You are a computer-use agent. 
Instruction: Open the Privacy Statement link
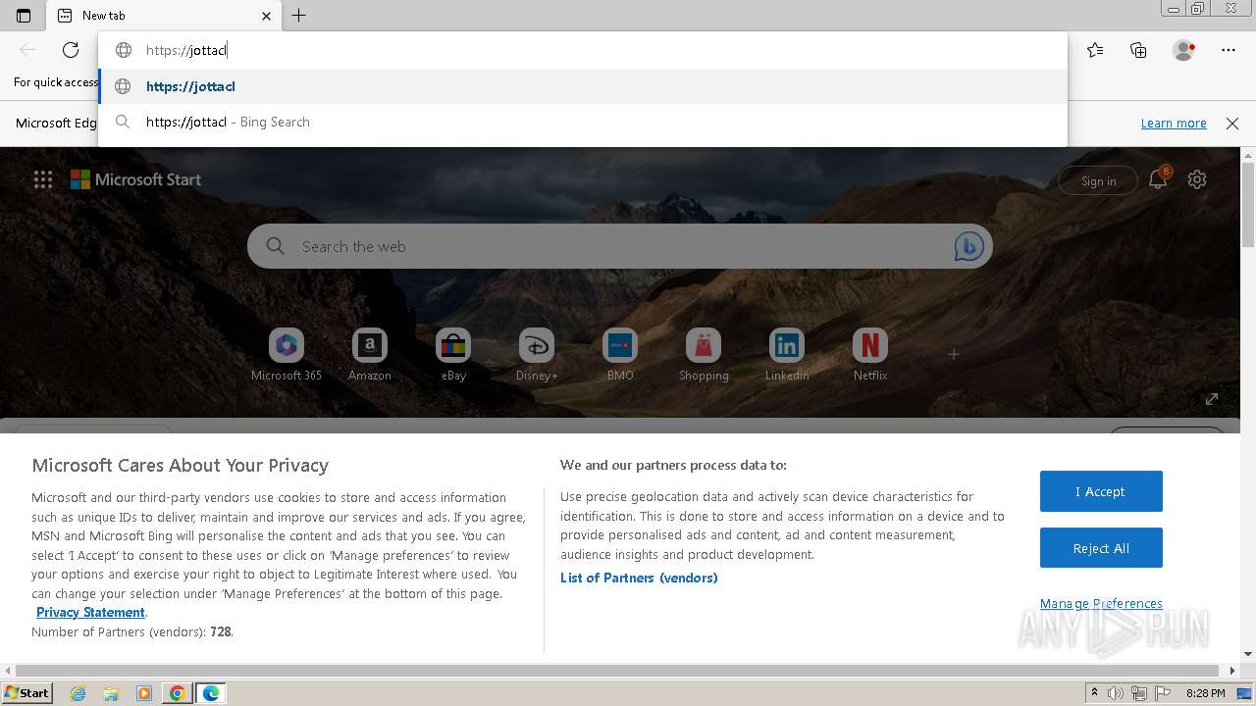coord(90,612)
